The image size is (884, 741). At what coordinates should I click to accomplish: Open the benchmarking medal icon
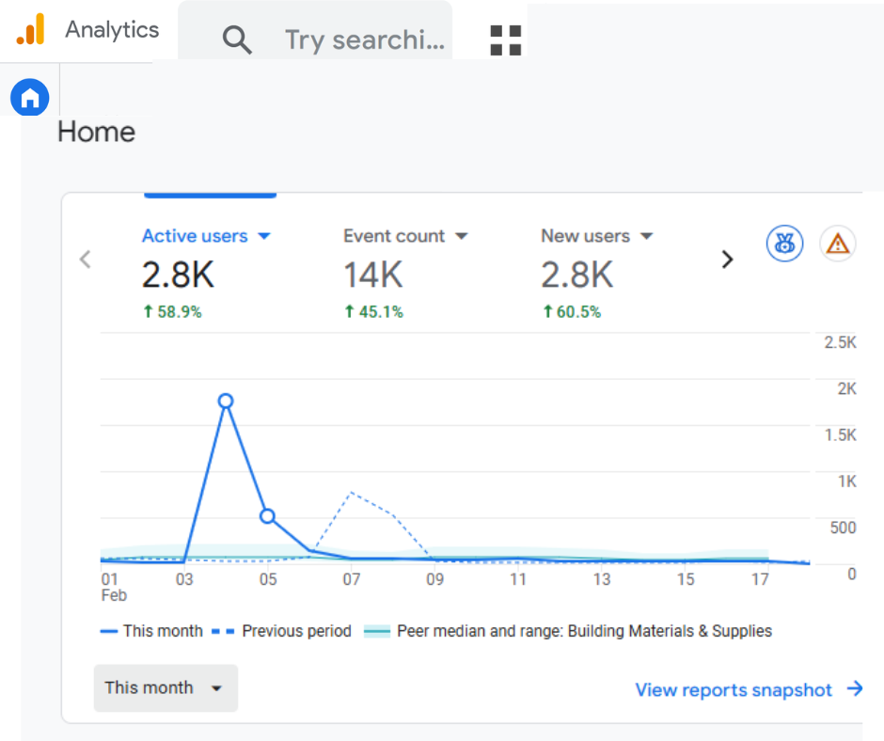[x=784, y=243]
